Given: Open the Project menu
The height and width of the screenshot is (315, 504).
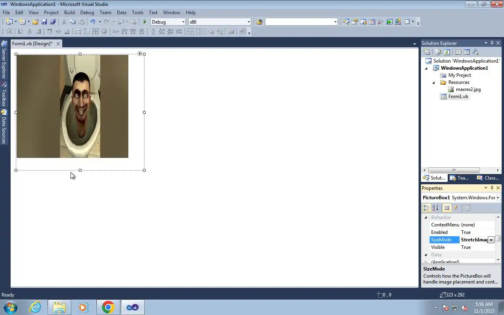Looking at the screenshot, I should [51, 13].
